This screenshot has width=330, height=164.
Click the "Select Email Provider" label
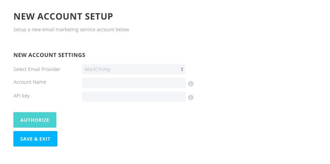[x=37, y=69]
